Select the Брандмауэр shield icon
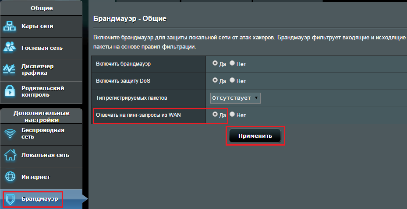This screenshot has width=407, height=209. [x=11, y=199]
